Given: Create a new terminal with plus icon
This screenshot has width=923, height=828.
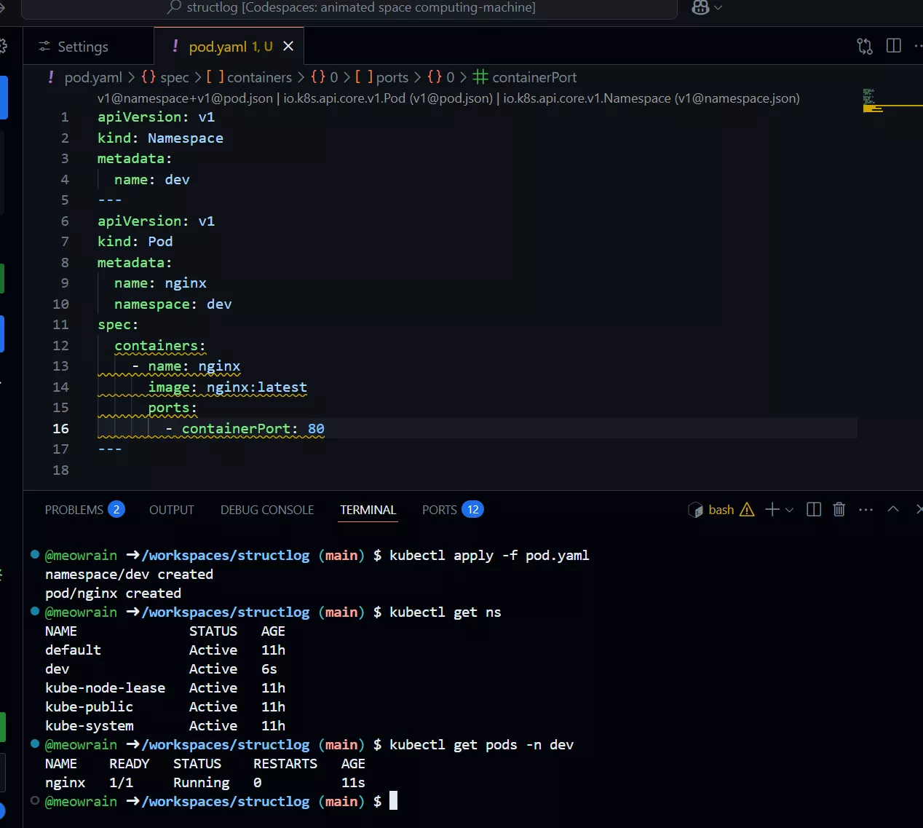Looking at the screenshot, I should click(772, 510).
